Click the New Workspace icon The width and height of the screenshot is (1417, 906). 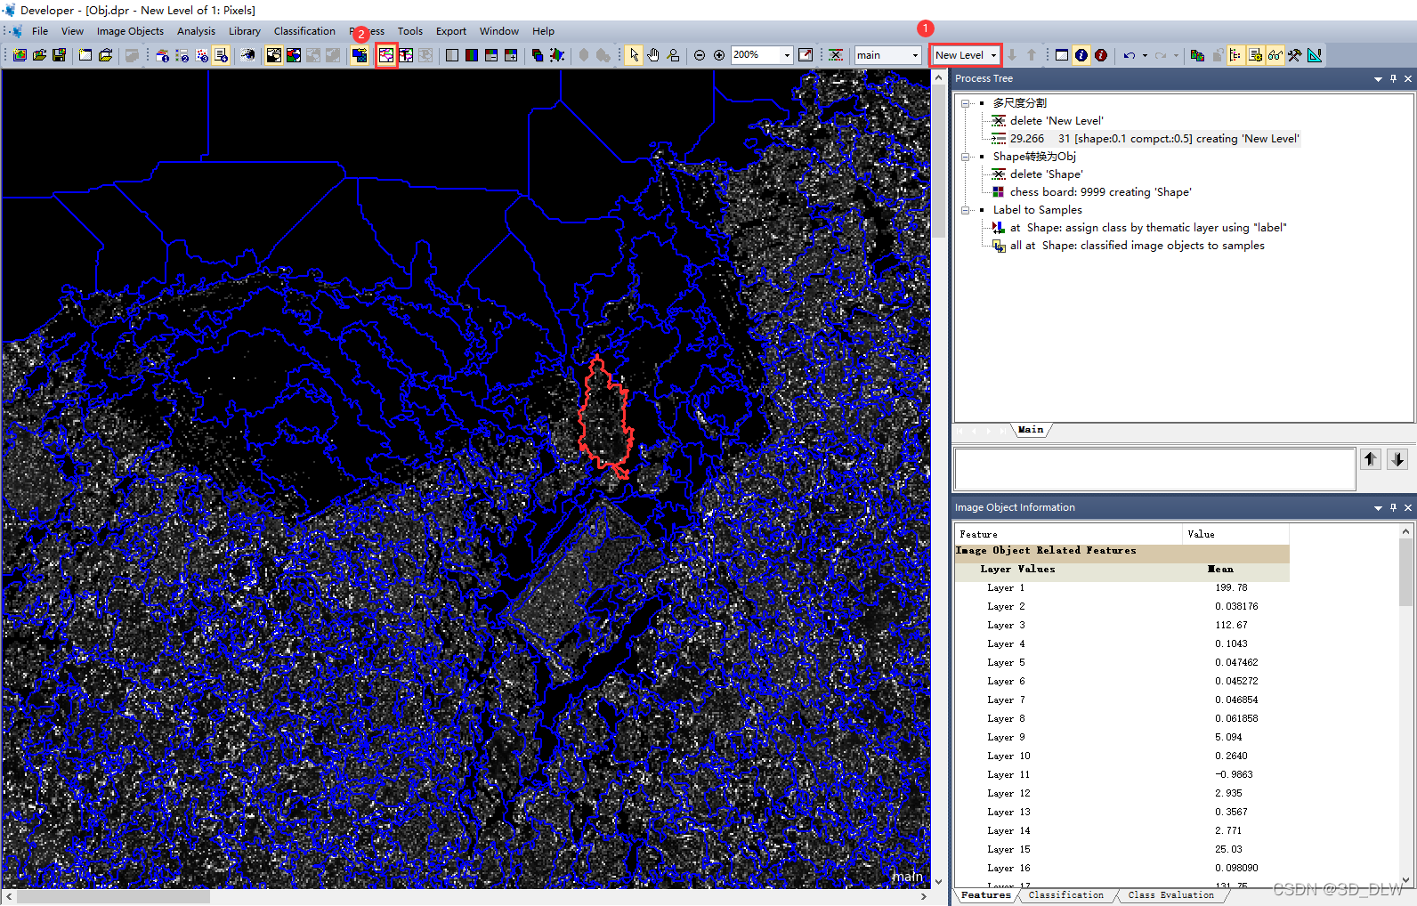click(85, 55)
